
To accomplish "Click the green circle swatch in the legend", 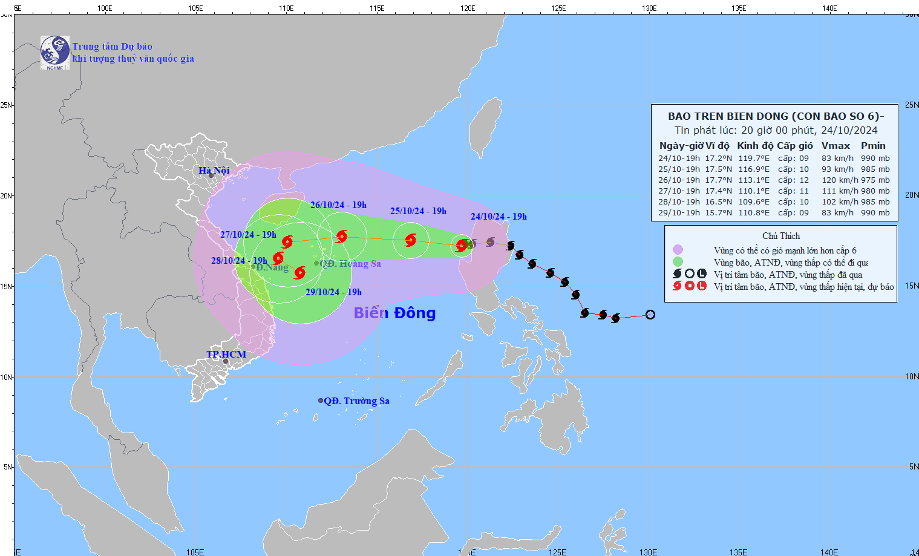I will [x=678, y=262].
